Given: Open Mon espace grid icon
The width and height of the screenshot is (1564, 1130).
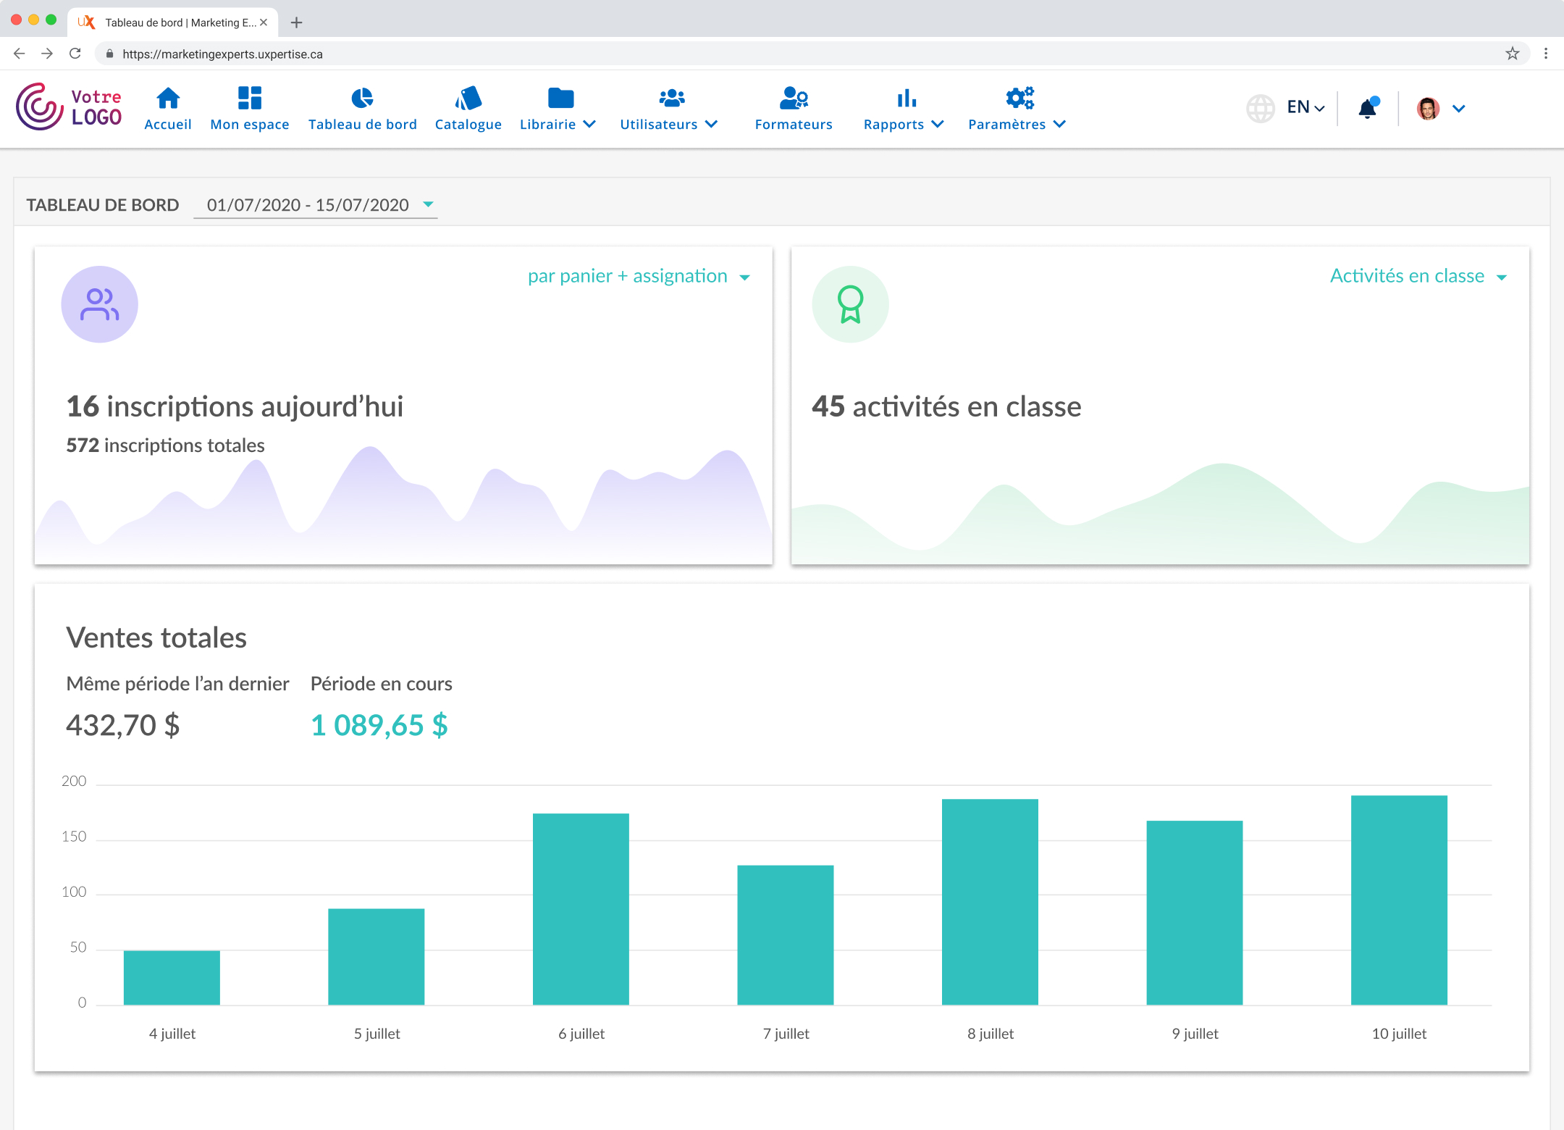Looking at the screenshot, I should click(249, 98).
